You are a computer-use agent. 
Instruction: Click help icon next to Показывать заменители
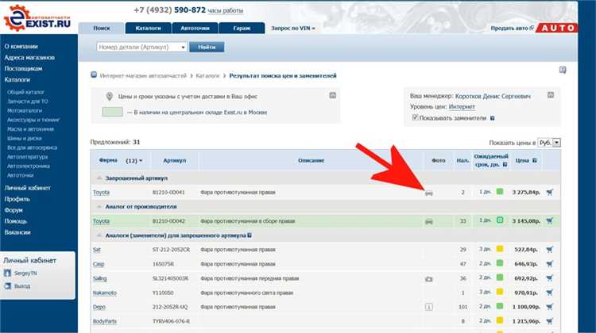(x=492, y=118)
